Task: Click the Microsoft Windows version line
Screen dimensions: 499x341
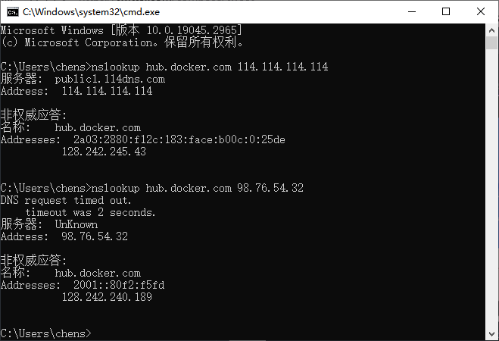Action: (121, 30)
